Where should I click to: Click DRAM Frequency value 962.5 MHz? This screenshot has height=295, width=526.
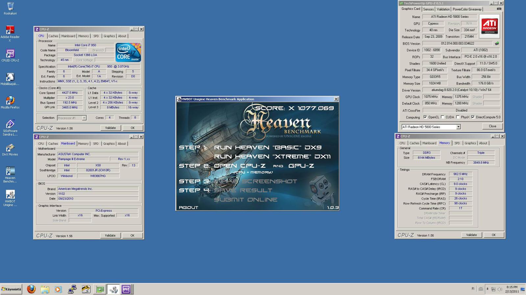460,174
